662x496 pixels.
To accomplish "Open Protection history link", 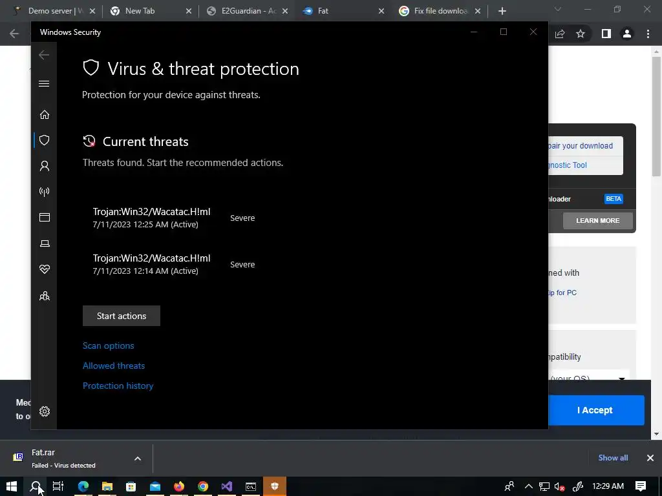I will pos(118,386).
